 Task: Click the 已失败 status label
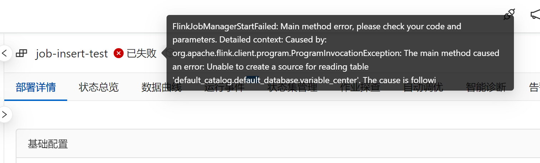[x=142, y=54]
